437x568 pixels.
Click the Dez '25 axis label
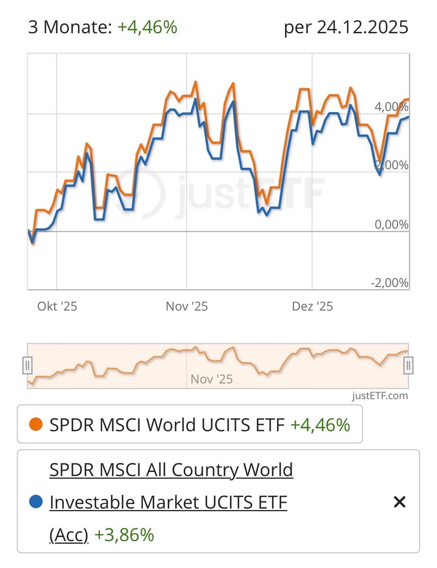pyautogui.click(x=312, y=306)
